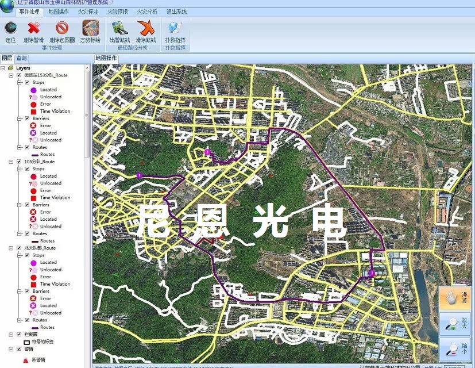
Task: Click the 放大 zoom in magnifier
Action: click(x=455, y=324)
